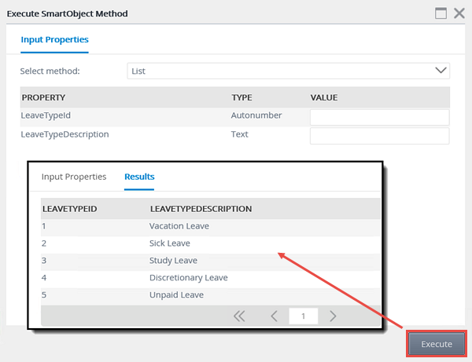The image size is (472, 362).
Task: Click the PROPERTY column header
Action: (x=43, y=97)
